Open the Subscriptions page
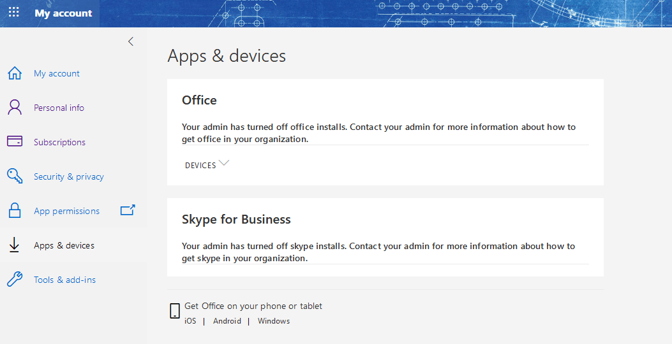 tap(59, 142)
